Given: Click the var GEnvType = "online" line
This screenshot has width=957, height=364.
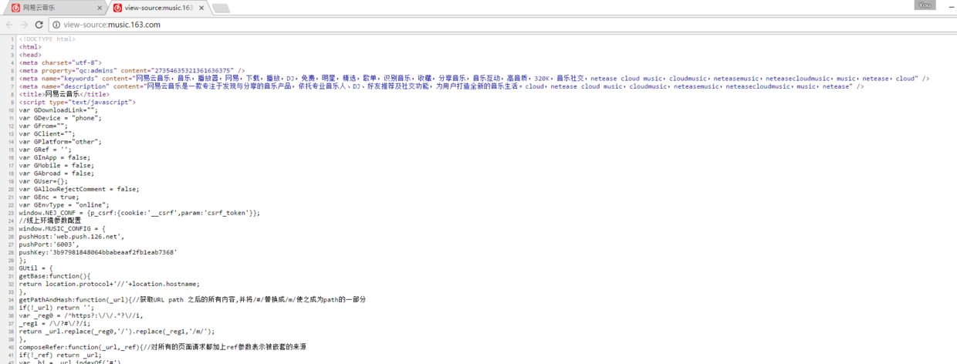Looking at the screenshot, I should [x=64, y=204].
